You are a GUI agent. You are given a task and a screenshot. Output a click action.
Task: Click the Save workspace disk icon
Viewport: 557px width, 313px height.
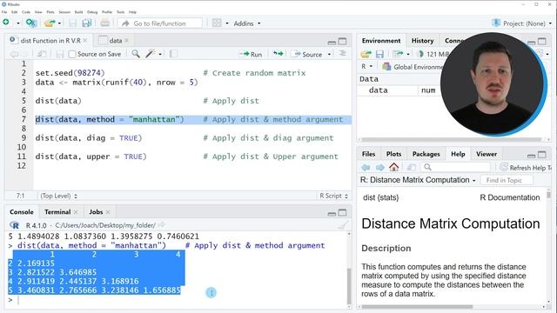pos(379,54)
